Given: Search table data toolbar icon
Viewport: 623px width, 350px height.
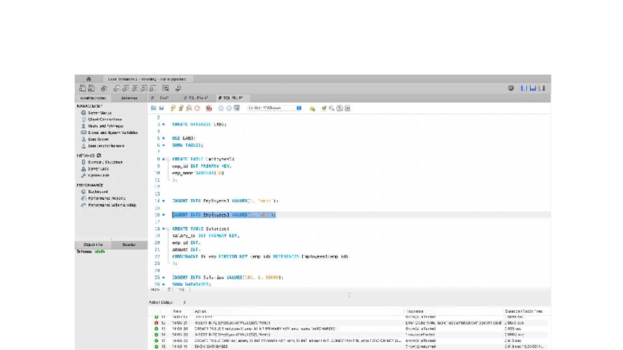Looking at the screenshot, I should click(165, 88).
